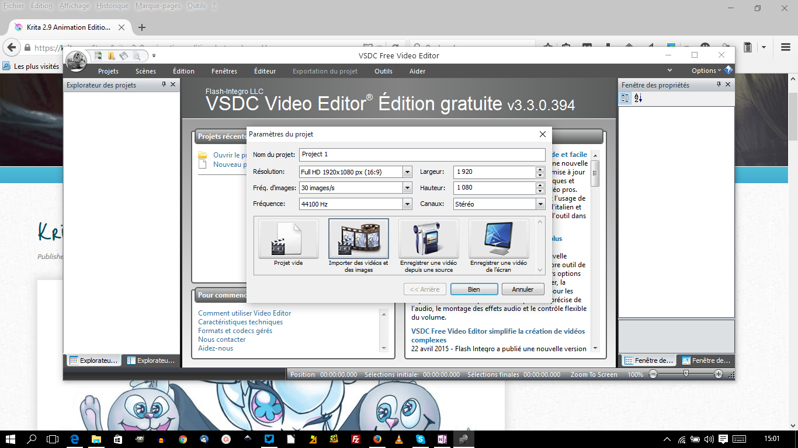Select Importer des vidéos et des images
798x448 pixels.
pos(359,246)
